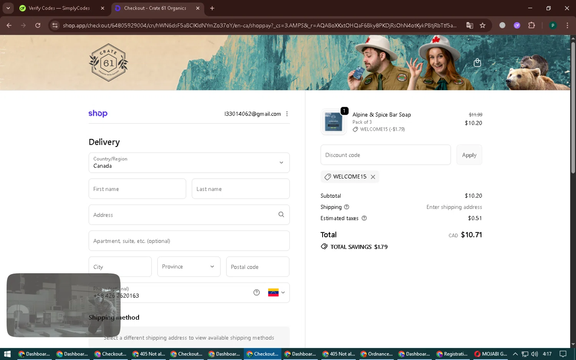Click the CAD $10.71 total amount

(x=465, y=235)
